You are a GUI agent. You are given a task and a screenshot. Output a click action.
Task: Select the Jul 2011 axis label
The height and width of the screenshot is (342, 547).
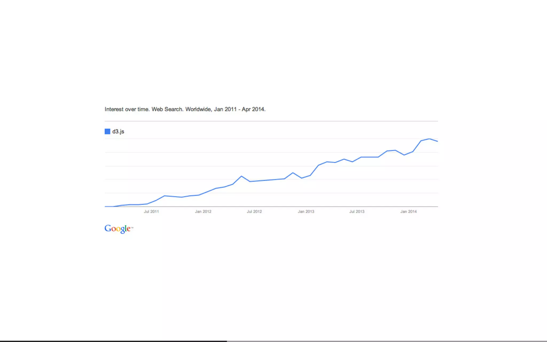[x=151, y=212]
